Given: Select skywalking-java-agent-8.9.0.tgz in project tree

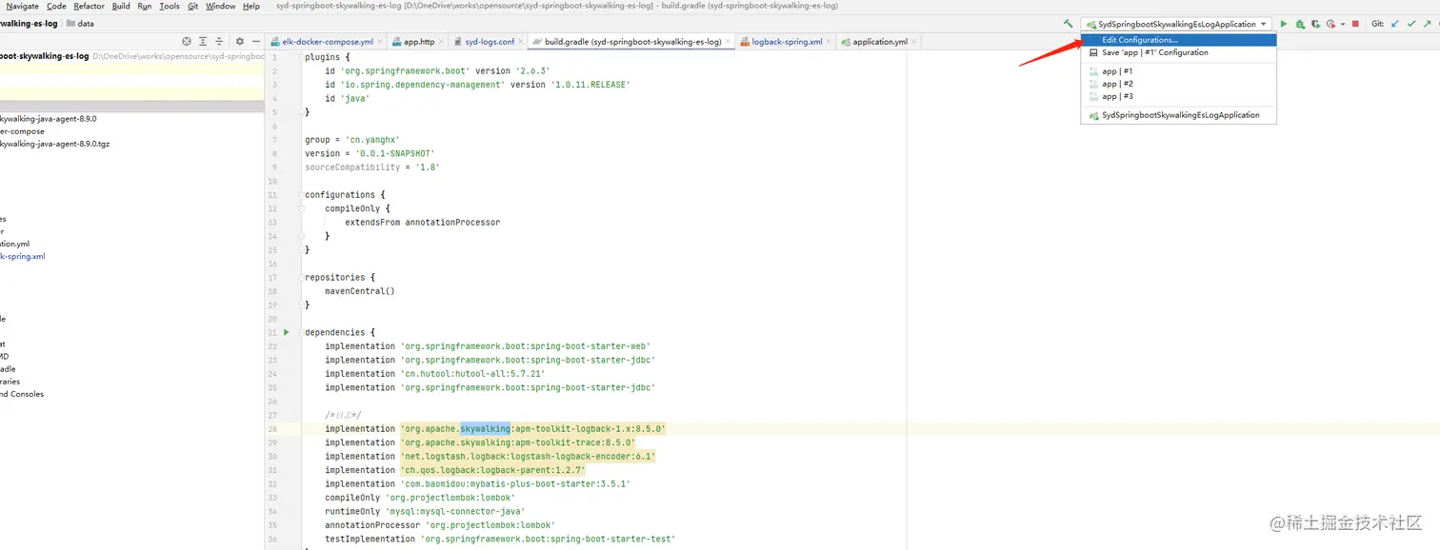Looking at the screenshot, I should [x=55, y=144].
